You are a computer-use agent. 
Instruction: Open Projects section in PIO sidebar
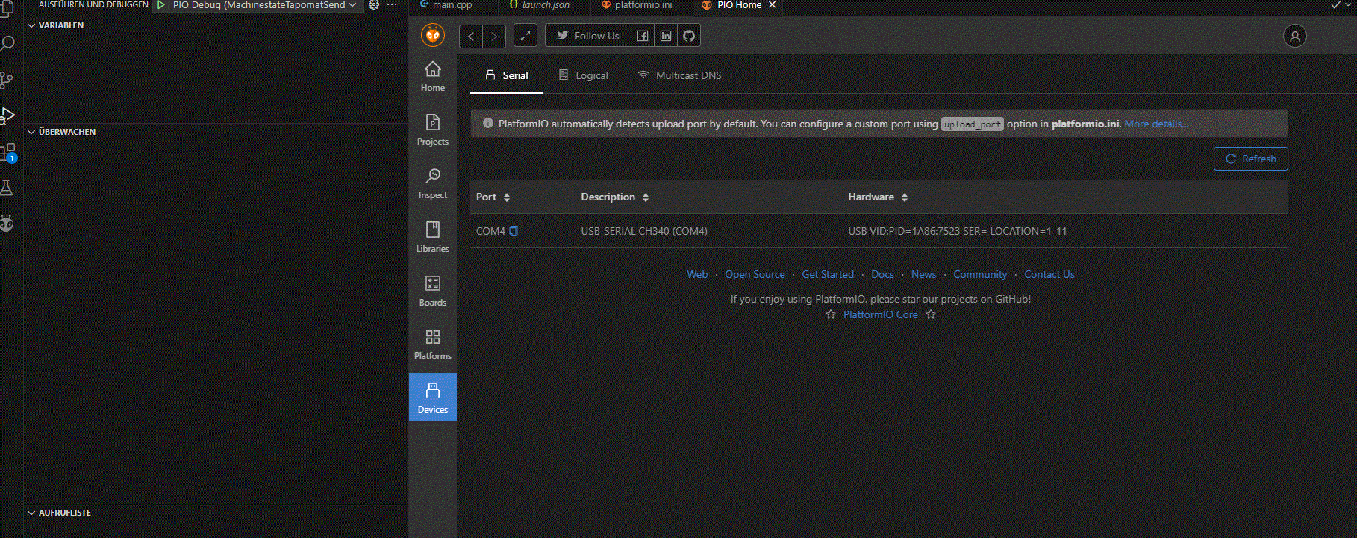point(433,130)
